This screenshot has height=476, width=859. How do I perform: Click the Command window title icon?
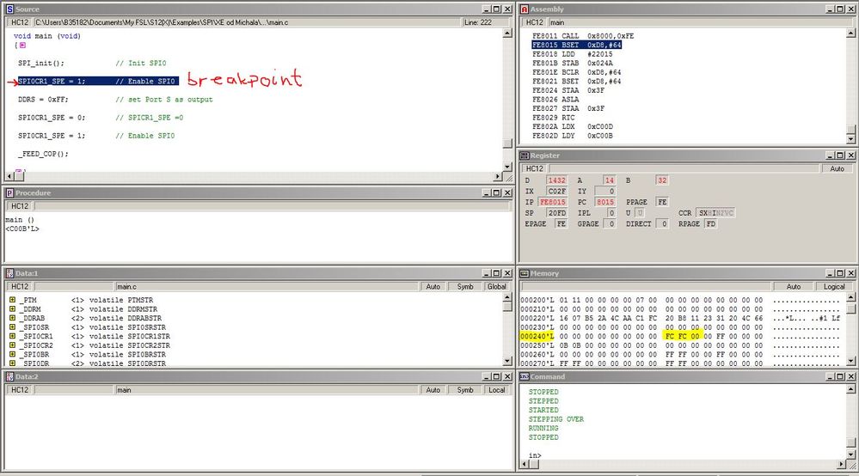[x=525, y=377]
